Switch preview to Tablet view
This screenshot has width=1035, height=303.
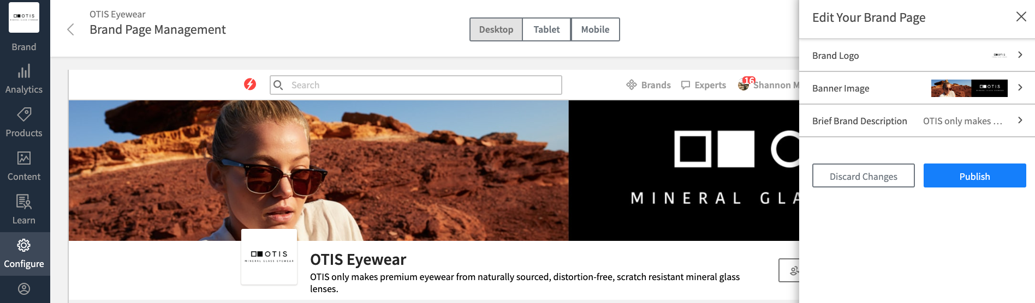tap(546, 29)
